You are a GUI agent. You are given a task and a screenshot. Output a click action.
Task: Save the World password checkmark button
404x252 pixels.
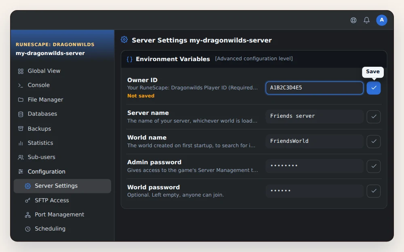coord(374,191)
